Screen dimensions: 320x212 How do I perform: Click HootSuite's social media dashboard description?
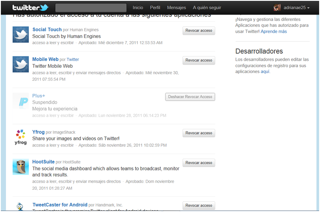coord(105,172)
